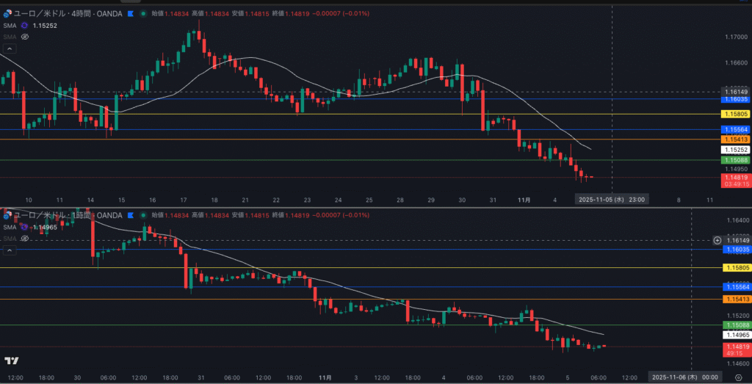Screen dimensions: 752x384
Task: Click green market status dot on 4-hour chart
Action: coord(142,13)
